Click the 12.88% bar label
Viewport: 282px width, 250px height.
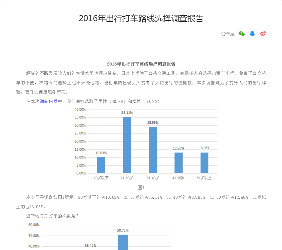(x=178, y=148)
